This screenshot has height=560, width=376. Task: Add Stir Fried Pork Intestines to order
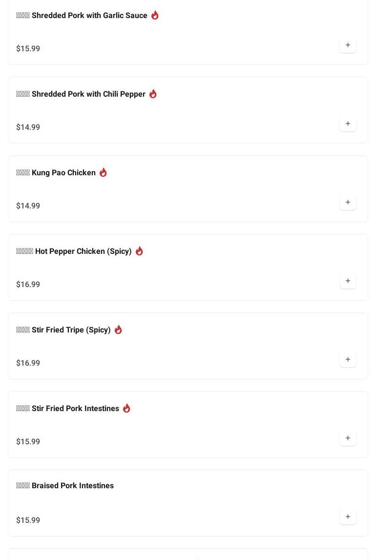coord(348,438)
